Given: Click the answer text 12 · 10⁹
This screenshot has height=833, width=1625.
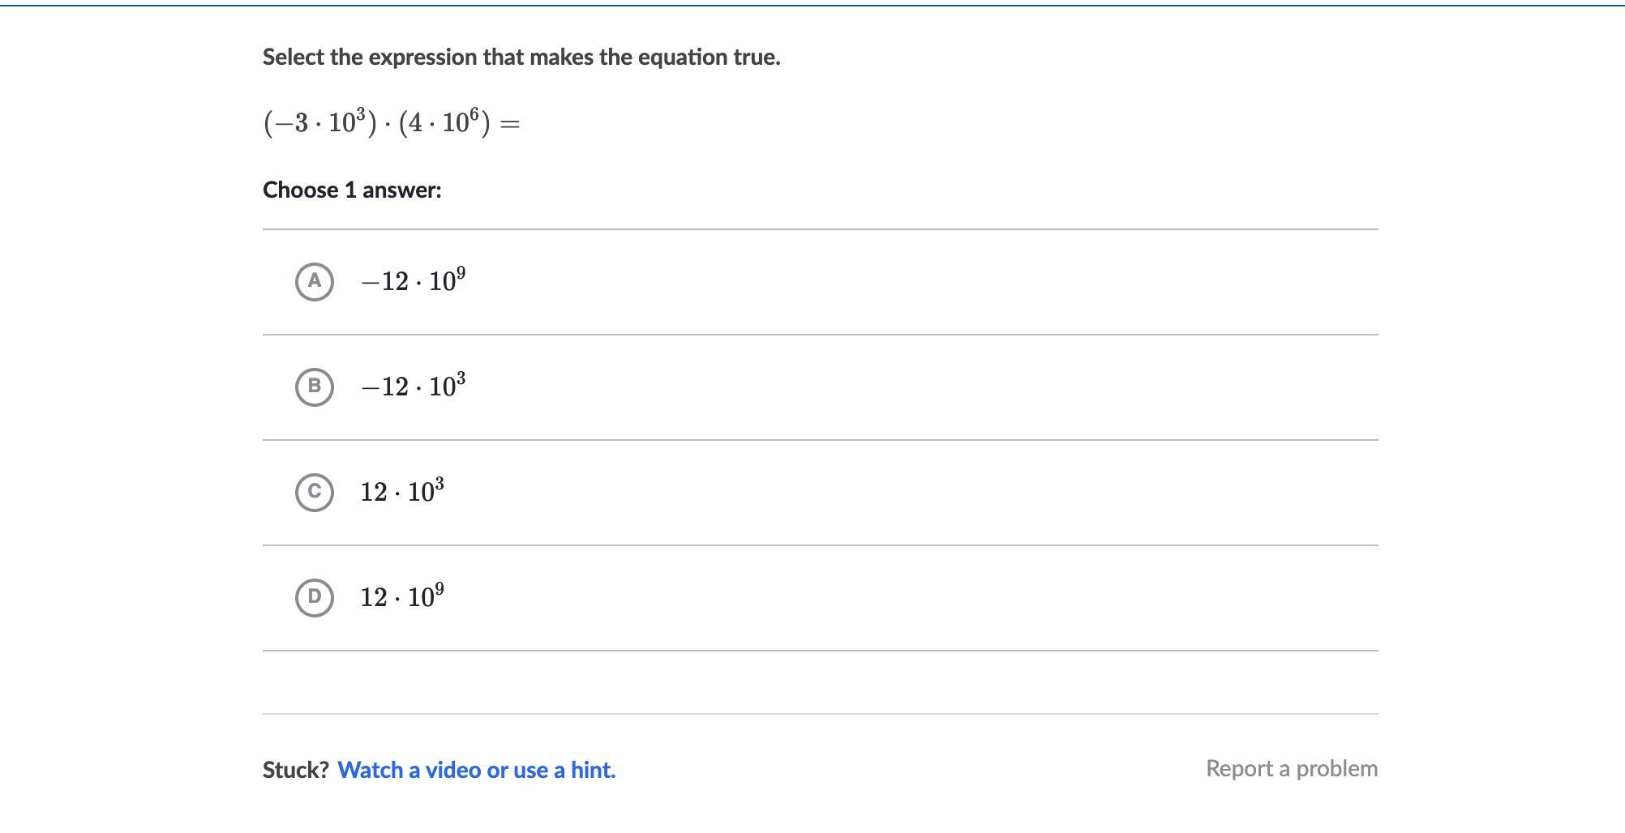Looking at the screenshot, I should (x=402, y=597).
